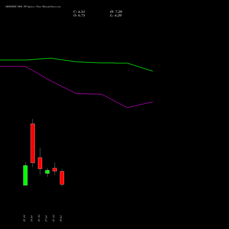Image resolution: width=229 pixels, height=229 pixels.
Task: Click the '28 Jul' date axis label
Action: point(54,218)
